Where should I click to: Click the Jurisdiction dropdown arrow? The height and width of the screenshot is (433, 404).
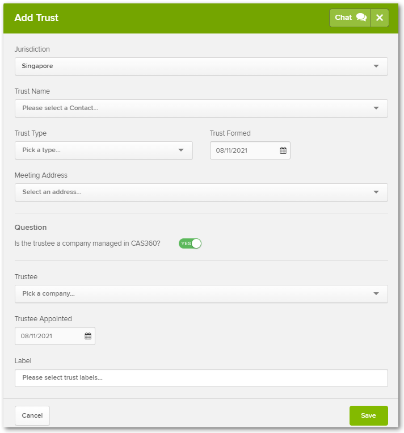coord(376,66)
